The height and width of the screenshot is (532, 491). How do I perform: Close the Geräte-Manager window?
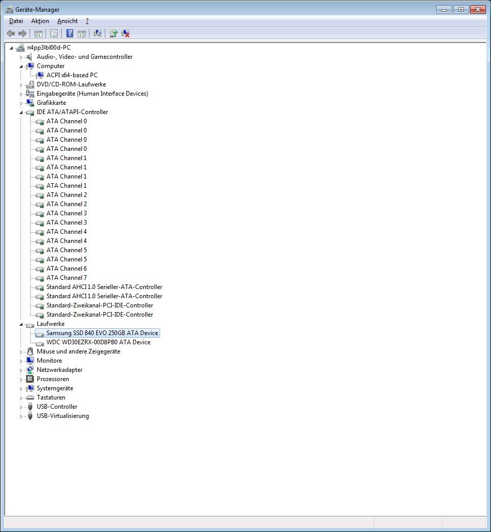coord(478,10)
